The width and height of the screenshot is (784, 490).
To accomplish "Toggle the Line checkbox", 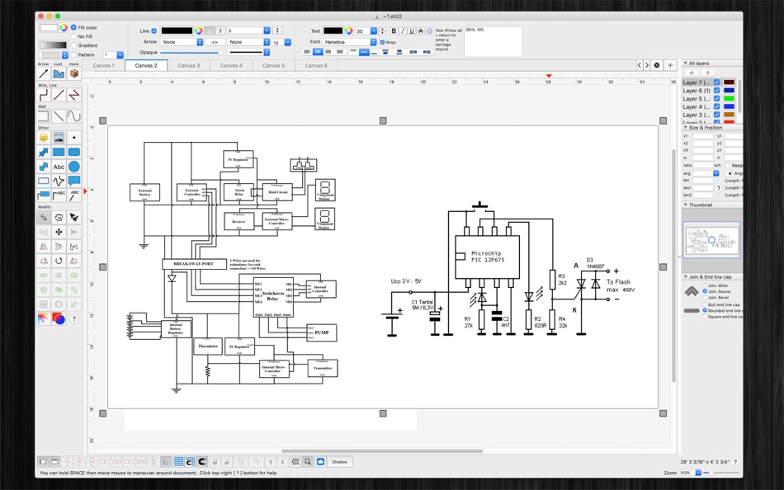I will click(154, 31).
